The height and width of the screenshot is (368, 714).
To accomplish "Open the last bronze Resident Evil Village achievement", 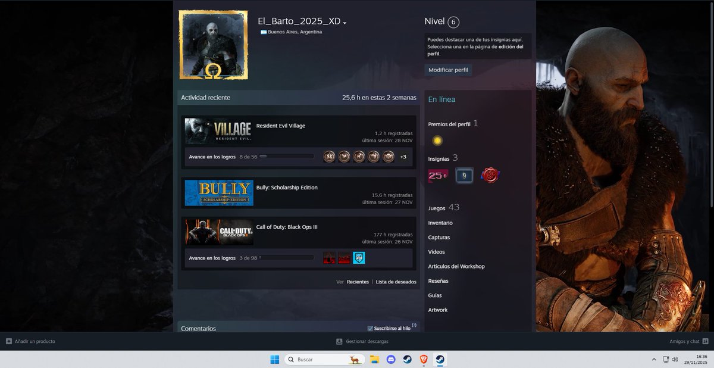I will tap(389, 157).
